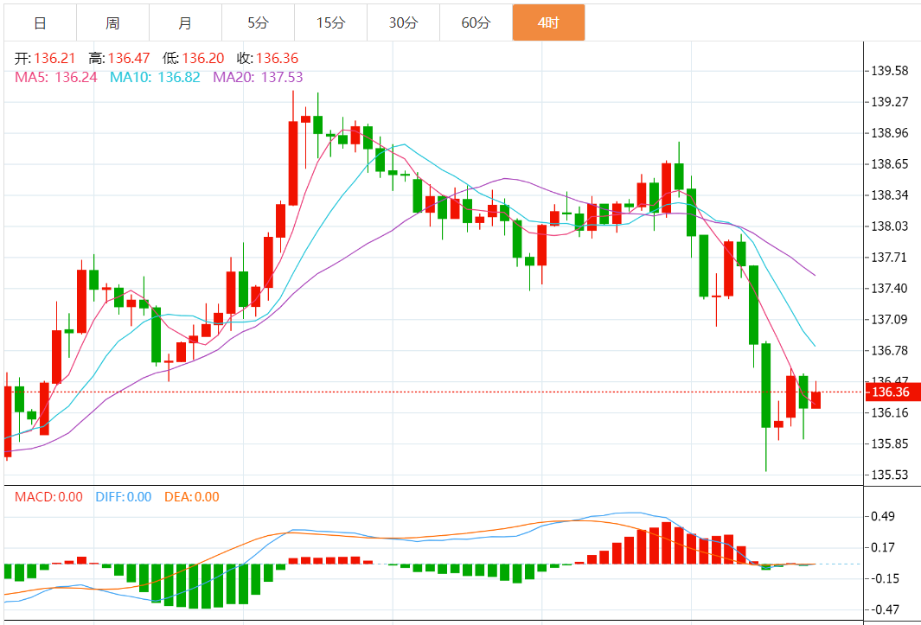Click the 138.03 price axis label

coord(890,226)
